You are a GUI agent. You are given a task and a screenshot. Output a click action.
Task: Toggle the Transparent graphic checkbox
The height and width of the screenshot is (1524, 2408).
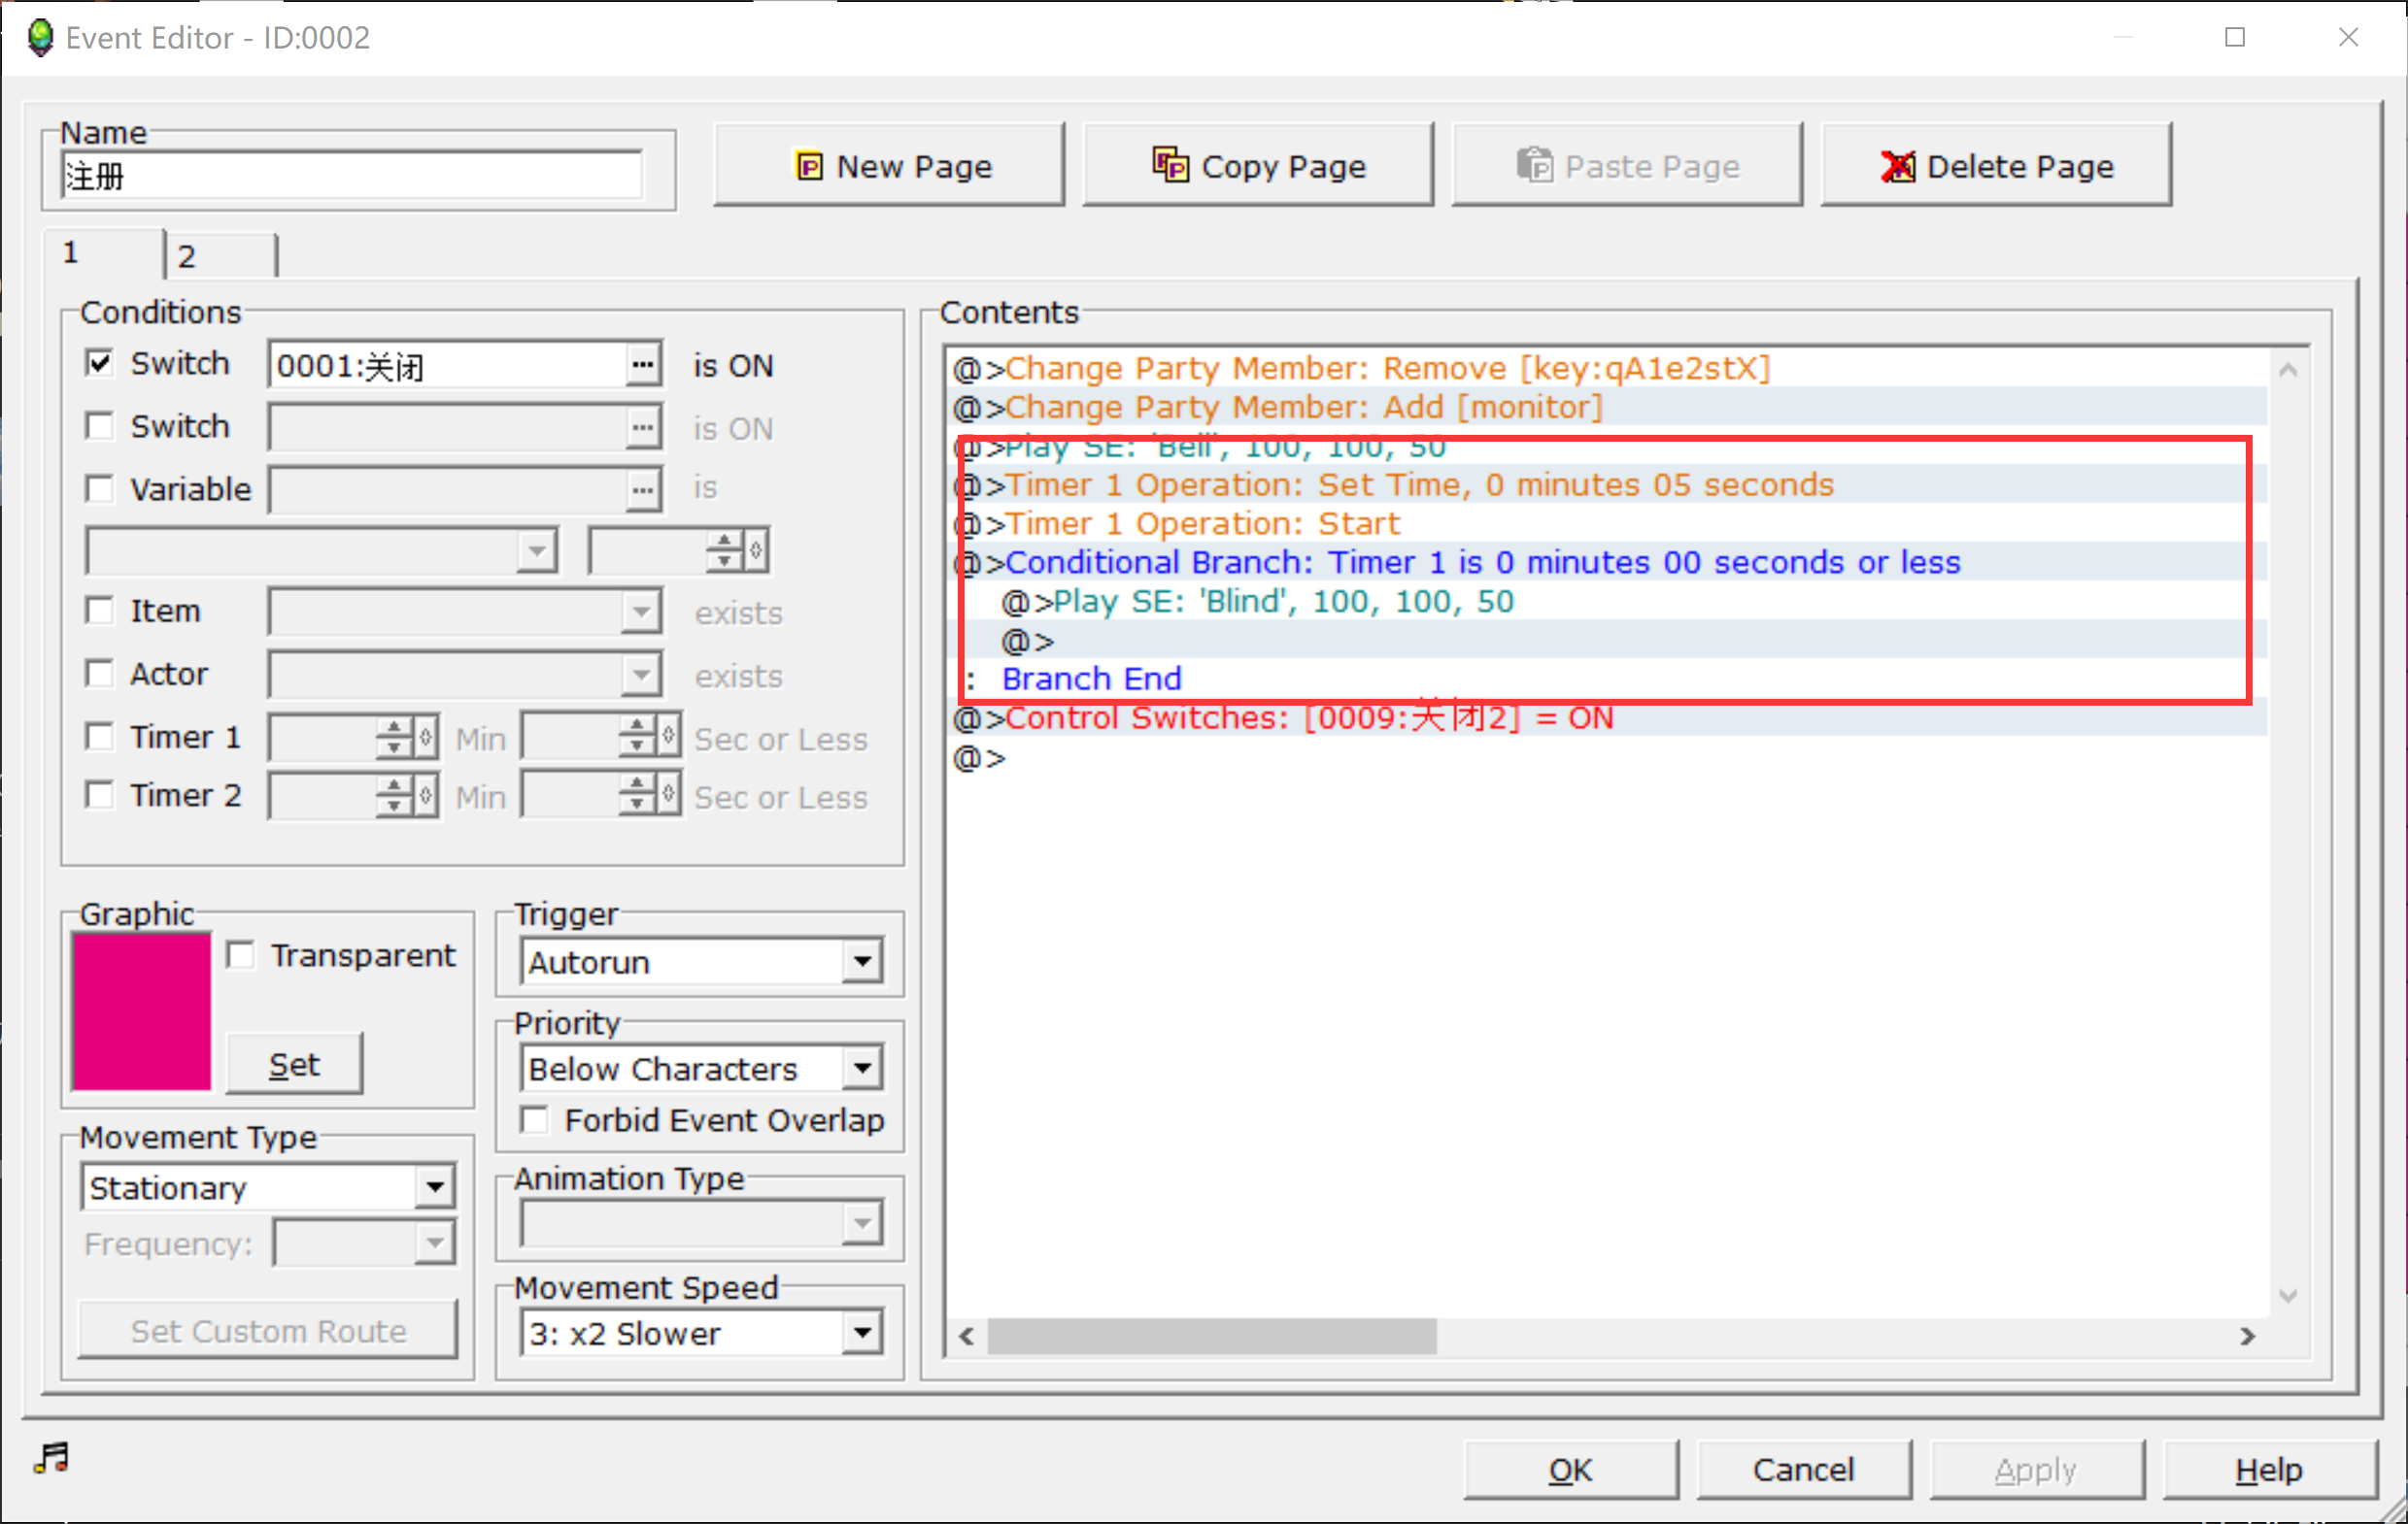(x=241, y=954)
